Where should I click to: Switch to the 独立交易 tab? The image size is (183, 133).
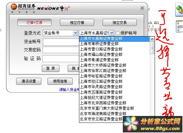coord(120,22)
